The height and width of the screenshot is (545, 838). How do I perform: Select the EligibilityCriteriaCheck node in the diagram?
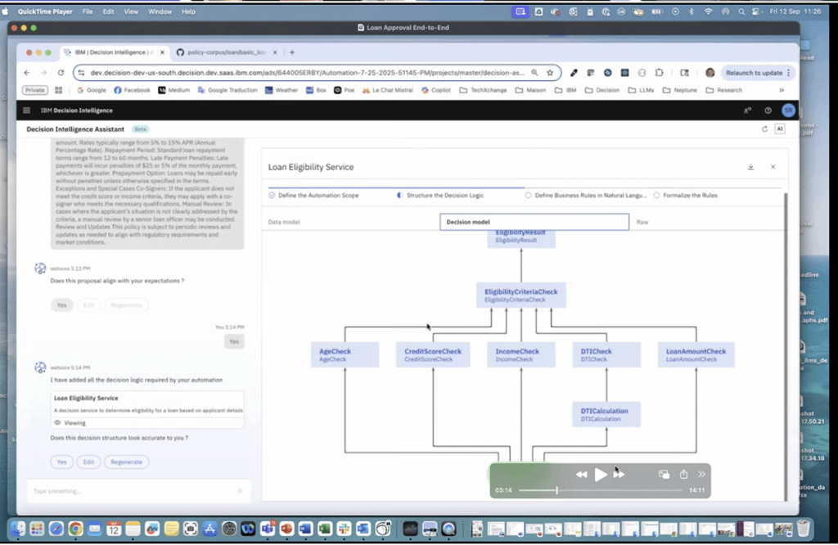(521, 295)
